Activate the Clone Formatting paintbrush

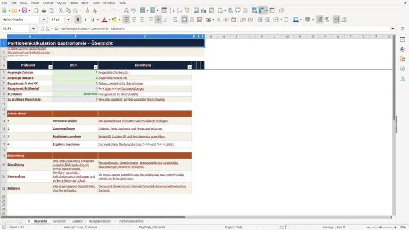click(x=87, y=11)
